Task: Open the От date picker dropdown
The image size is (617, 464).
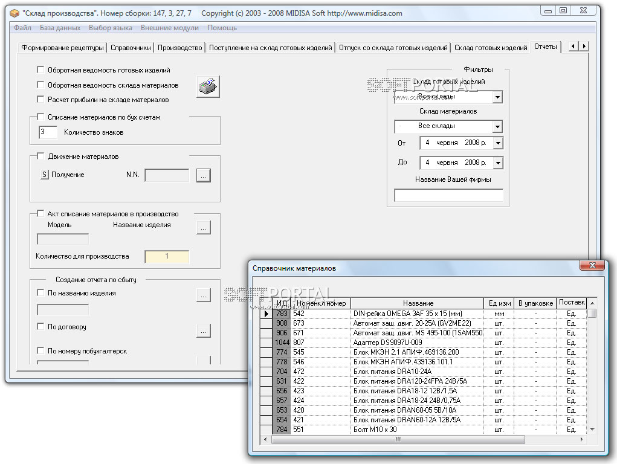Action: point(498,143)
